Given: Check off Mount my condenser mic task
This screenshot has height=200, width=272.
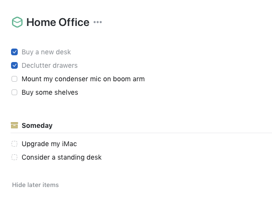Looking at the screenshot, I should click(x=14, y=79).
